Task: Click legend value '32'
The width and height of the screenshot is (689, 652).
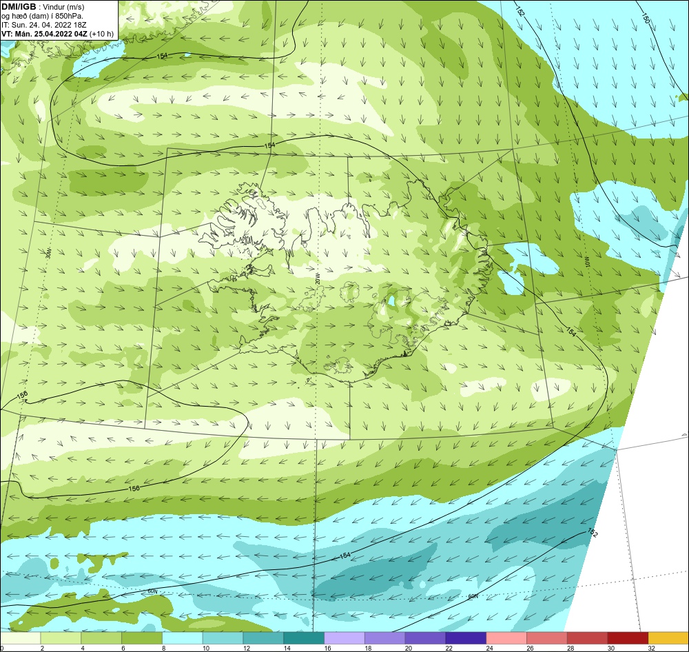Action: click(x=651, y=648)
